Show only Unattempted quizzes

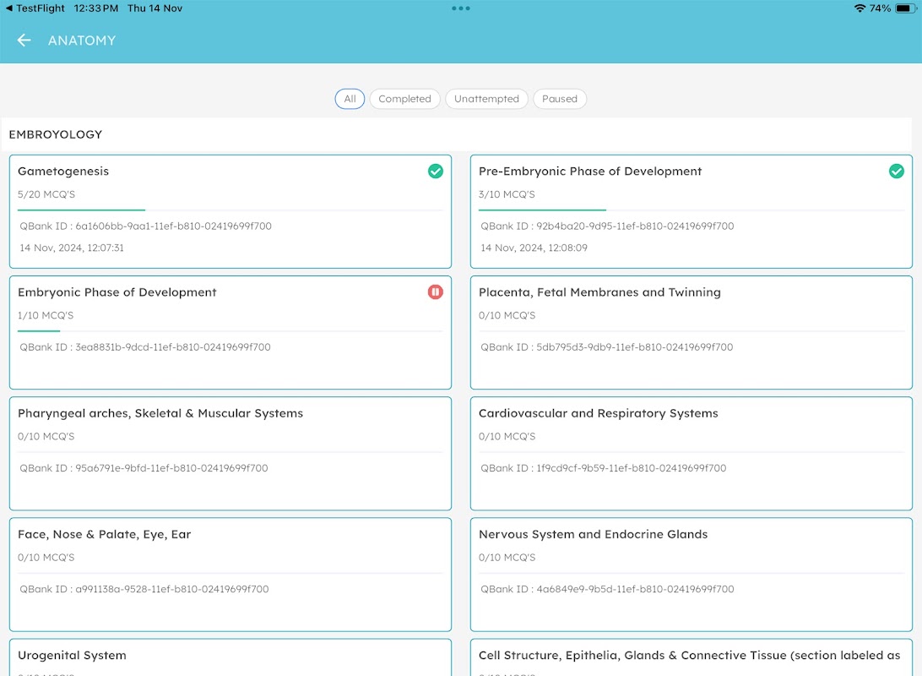coord(486,99)
